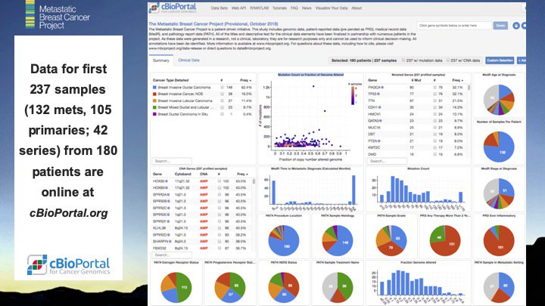The height and width of the screenshot is (306, 545).
Task: Check the Breast Invasive Ductal Carcinoma row box
Action: point(222,88)
